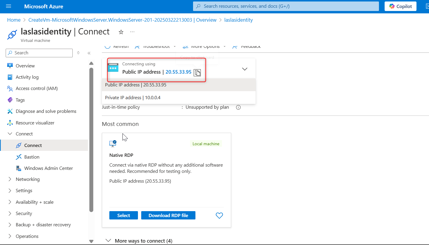Click the Copilot button icon
429x245 pixels.
tap(392, 6)
